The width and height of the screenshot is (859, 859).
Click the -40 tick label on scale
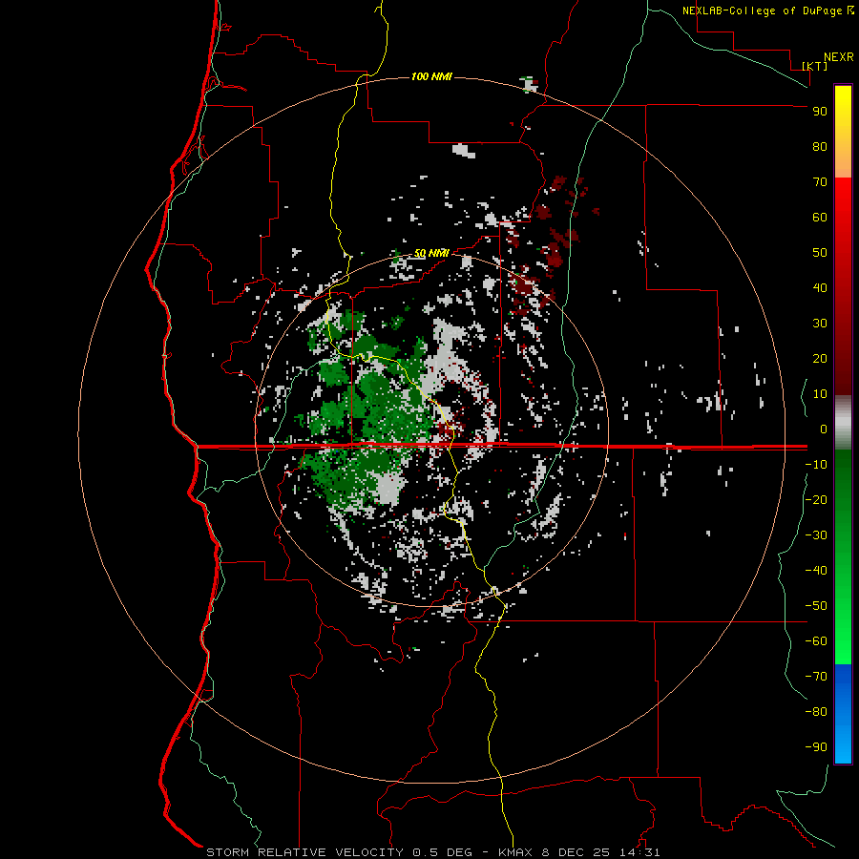816,571
